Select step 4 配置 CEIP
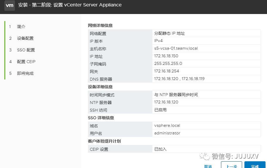The width and height of the screenshot is (267, 168). click(26, 62)
